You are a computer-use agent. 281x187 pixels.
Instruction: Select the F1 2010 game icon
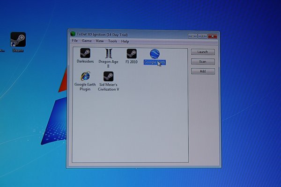click(x=132, y=53)
